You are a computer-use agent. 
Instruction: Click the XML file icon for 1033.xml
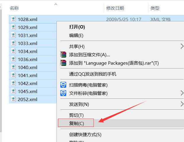click(x=13, y=43)
